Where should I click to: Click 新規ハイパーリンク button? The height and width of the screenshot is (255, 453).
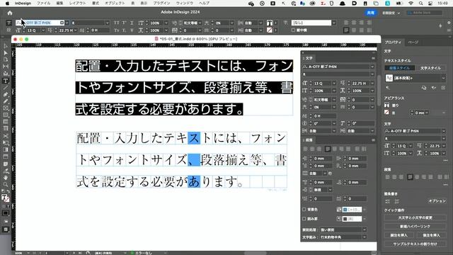tap(415, 227)
